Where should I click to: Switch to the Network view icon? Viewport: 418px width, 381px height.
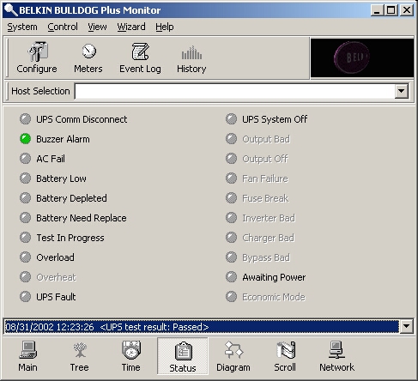click(336, 356)
